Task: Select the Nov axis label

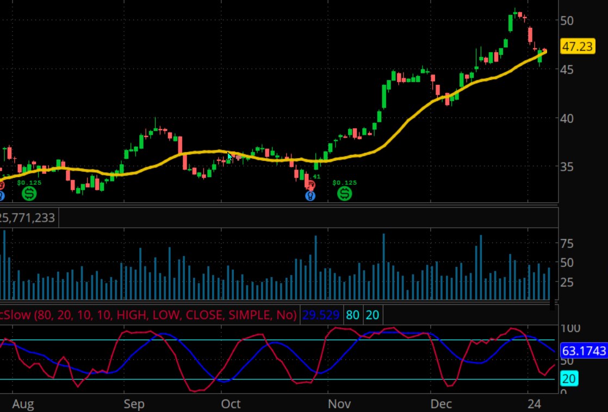Action: pyautogui.click(x=339, y=404)
